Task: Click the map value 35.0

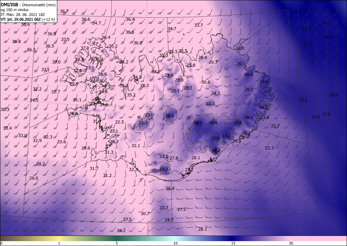Action: coord(163,55)
